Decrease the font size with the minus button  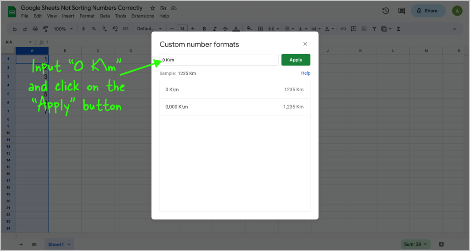(x=172, y=29)
